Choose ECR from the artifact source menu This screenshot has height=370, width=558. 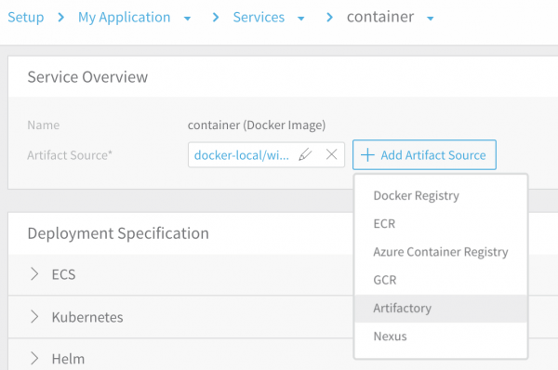pyautogui.click(x=441, y=224)
